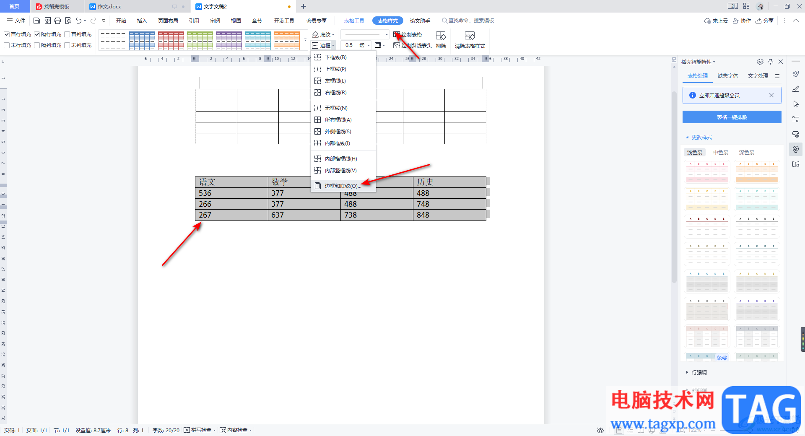
Task: Choose Outside Borders (外侧框线) from menu
Action: (x=343, y=131)
